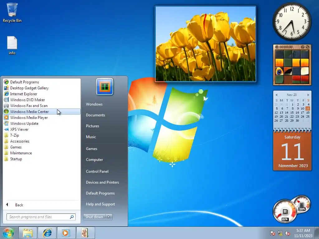Open the Wondows user folder

[94, 104]
